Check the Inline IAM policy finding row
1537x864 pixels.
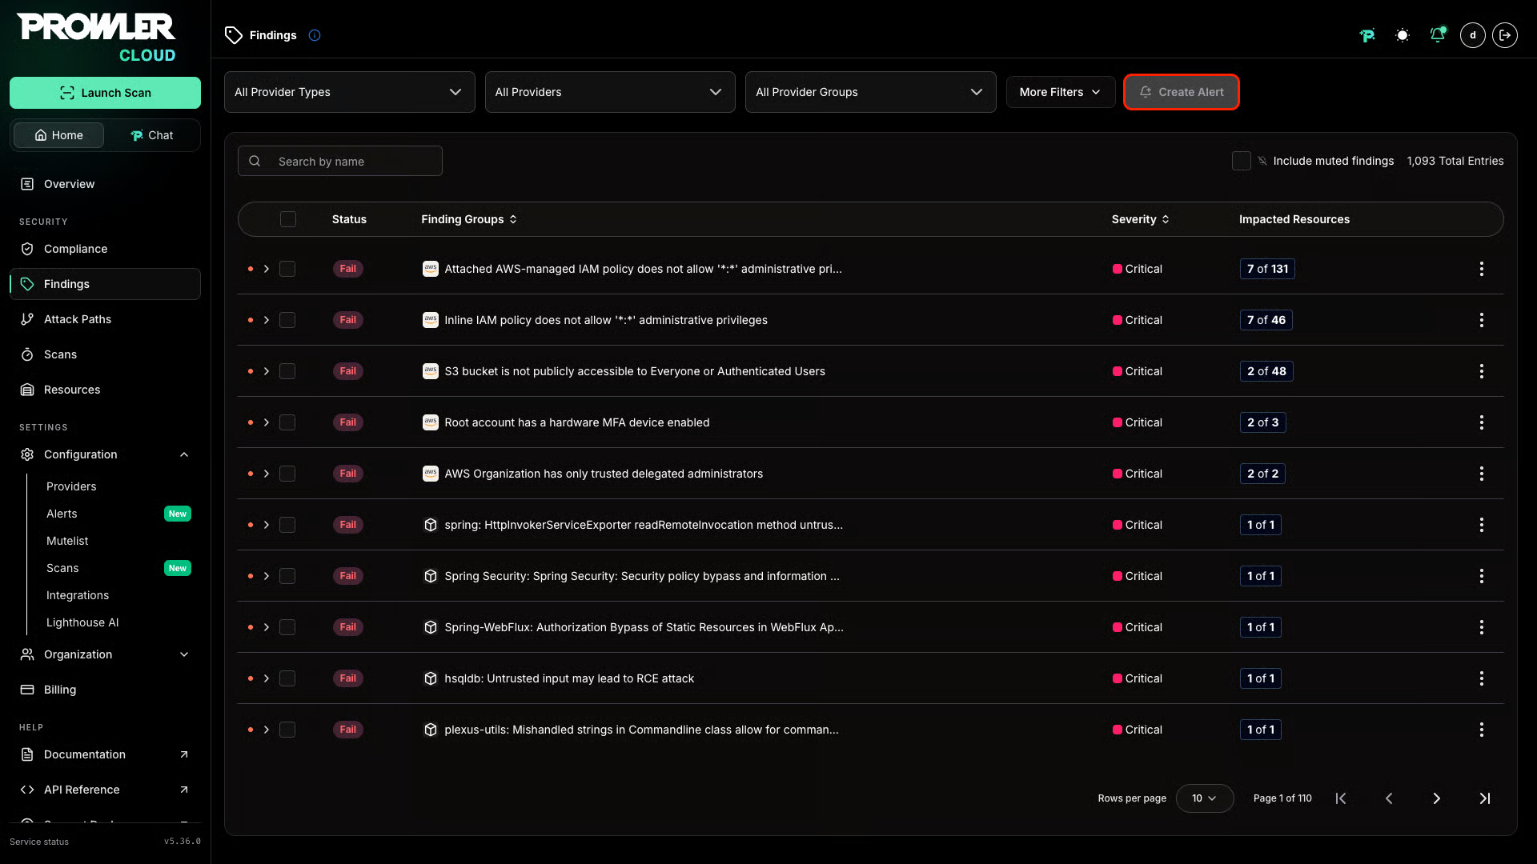click(x=287, y=320)
